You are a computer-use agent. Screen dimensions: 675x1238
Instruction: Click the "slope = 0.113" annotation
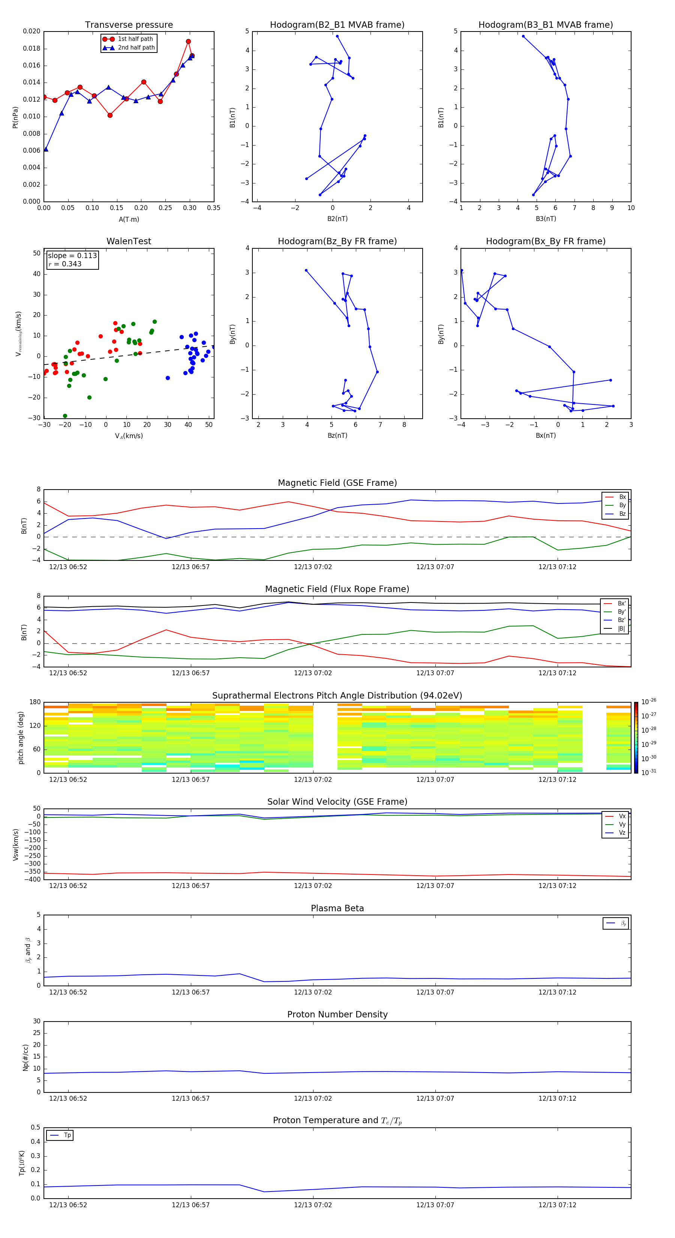coord(72,256)
